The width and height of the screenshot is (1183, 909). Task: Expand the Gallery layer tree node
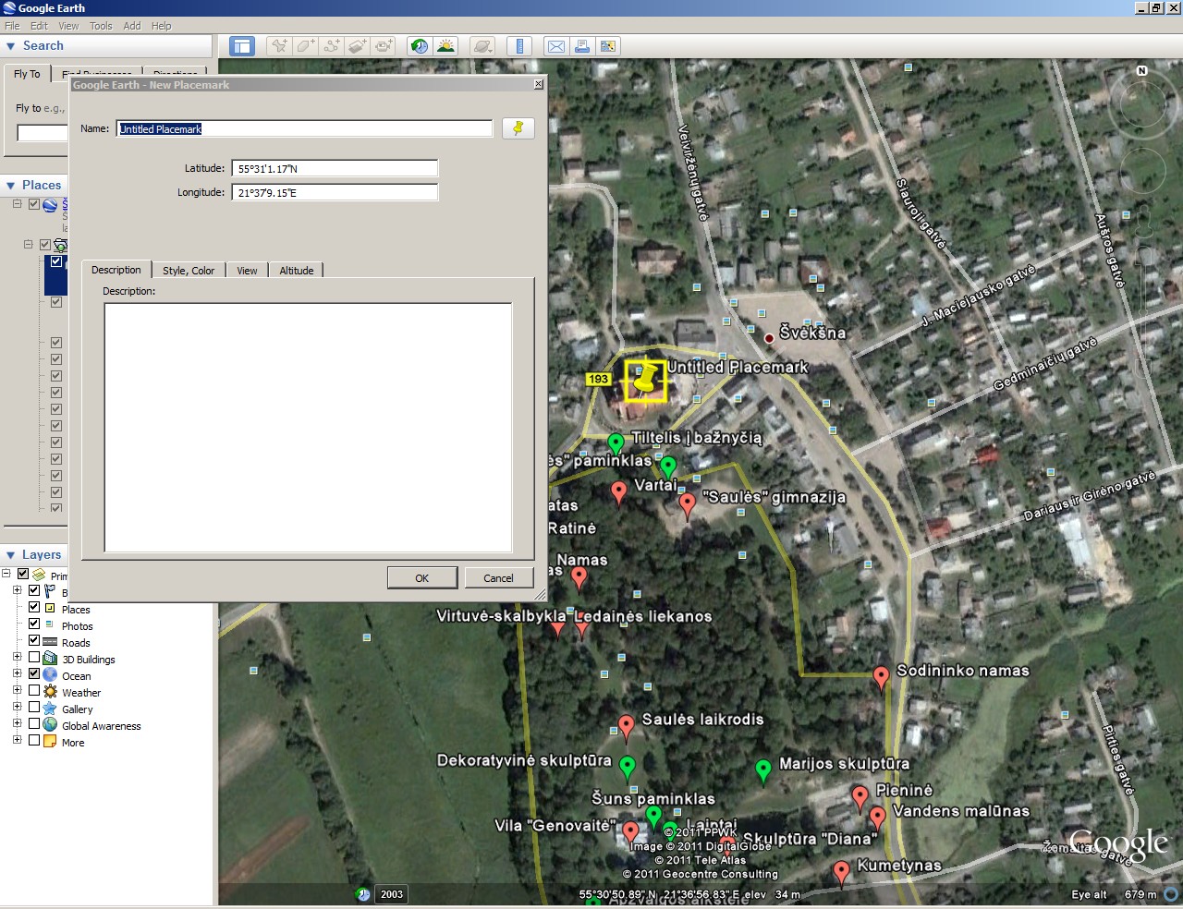[17, 708]
